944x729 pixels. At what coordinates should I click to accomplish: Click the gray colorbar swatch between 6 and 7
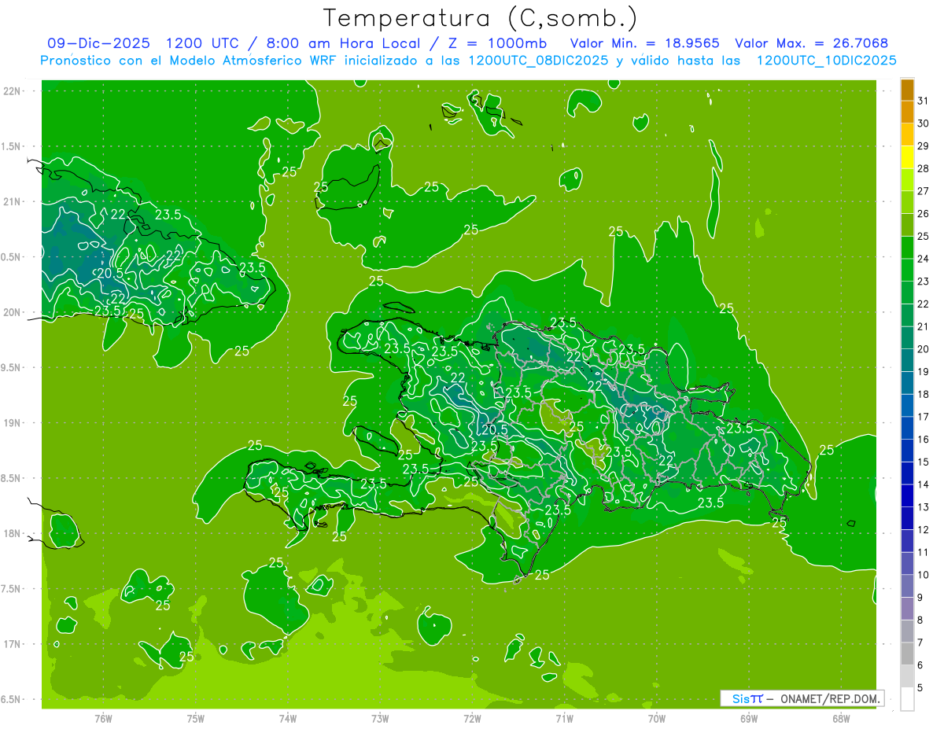907,654
